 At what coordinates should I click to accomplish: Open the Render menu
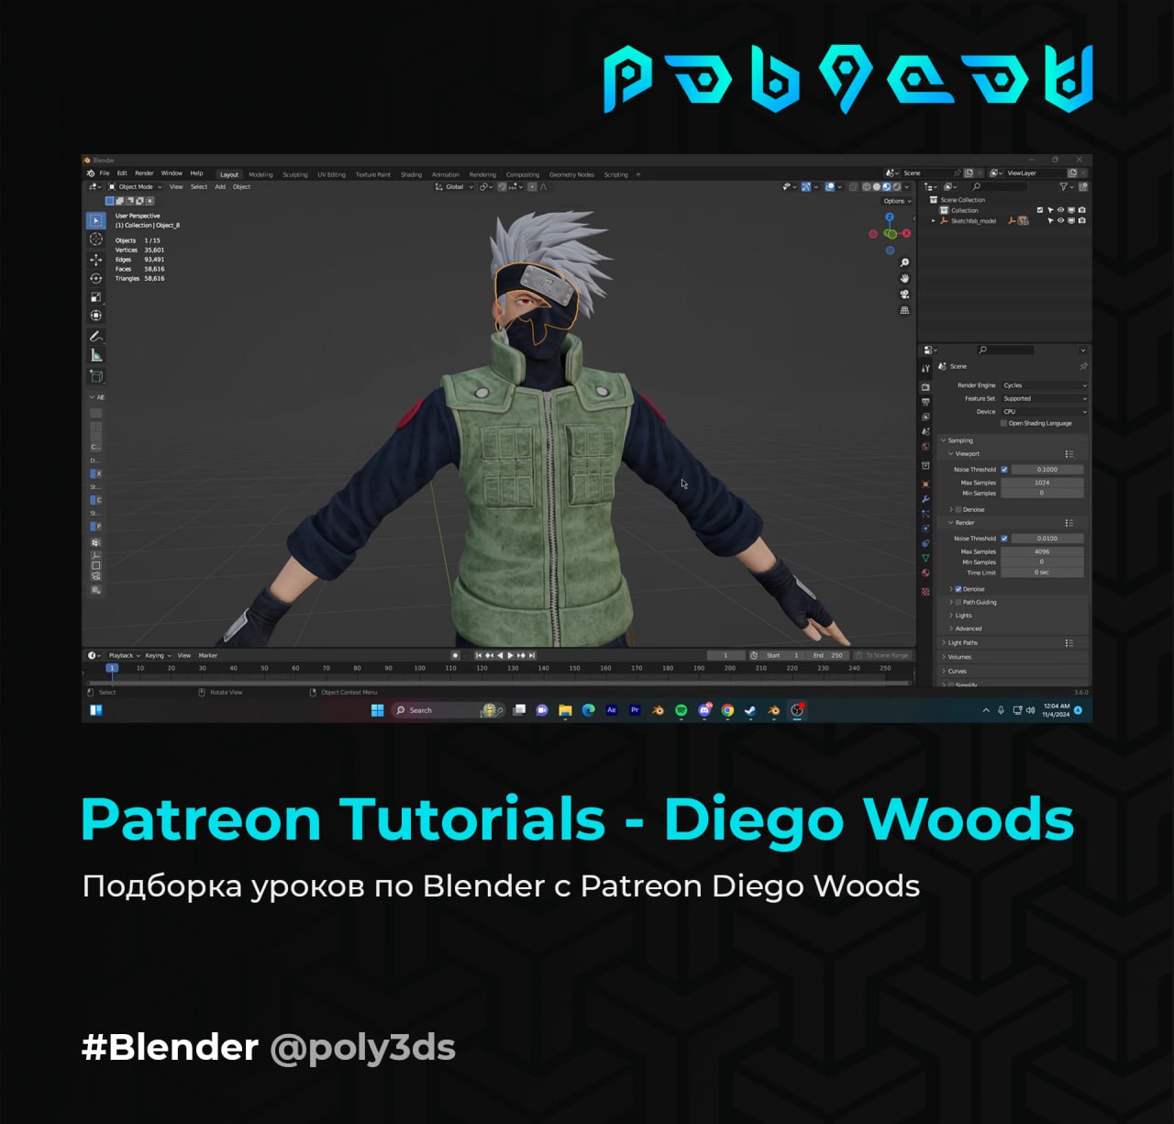144,173
